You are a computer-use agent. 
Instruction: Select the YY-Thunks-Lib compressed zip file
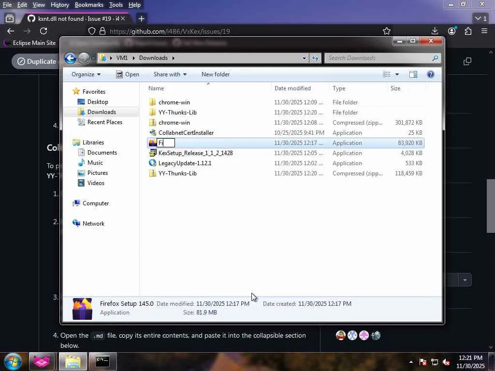pyautogui.click(x=285, y=173)
